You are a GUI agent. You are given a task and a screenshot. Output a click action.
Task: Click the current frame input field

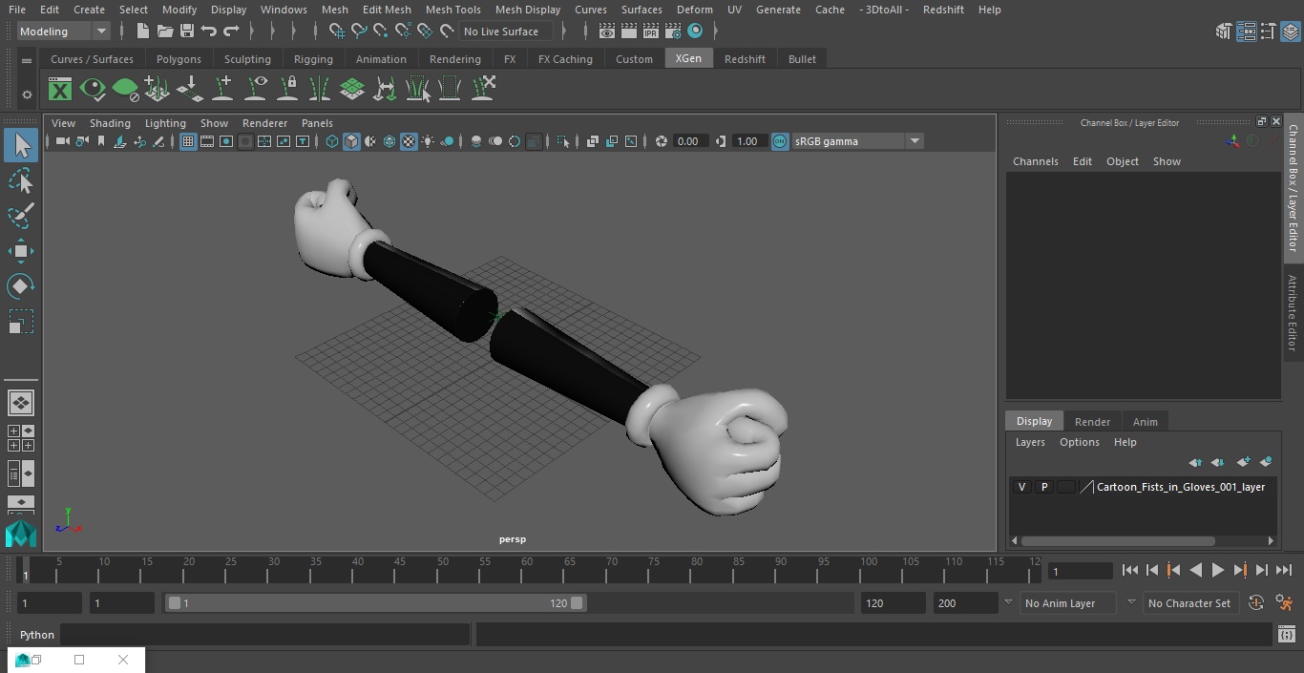tap(1080, 571)
